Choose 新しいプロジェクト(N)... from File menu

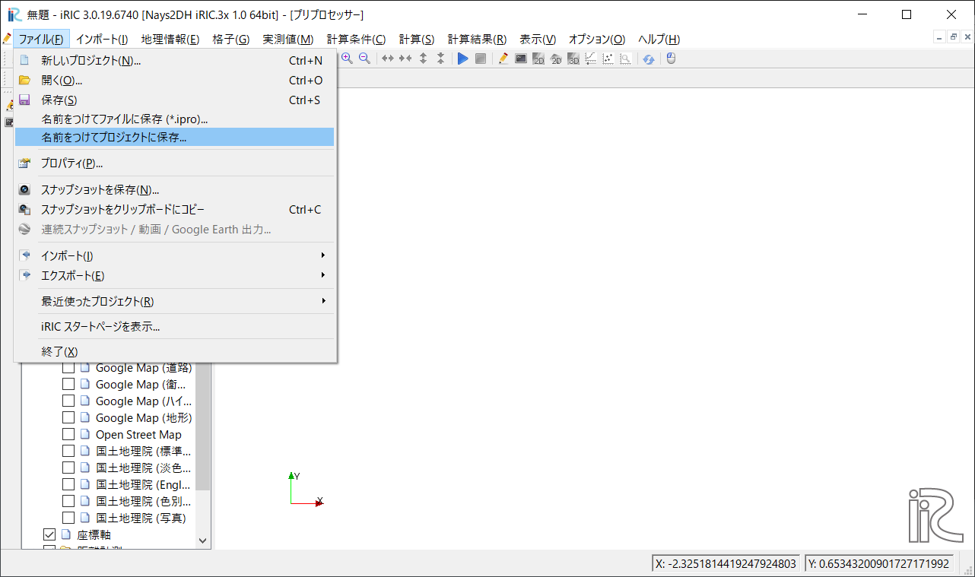click(x=175, y=60)
